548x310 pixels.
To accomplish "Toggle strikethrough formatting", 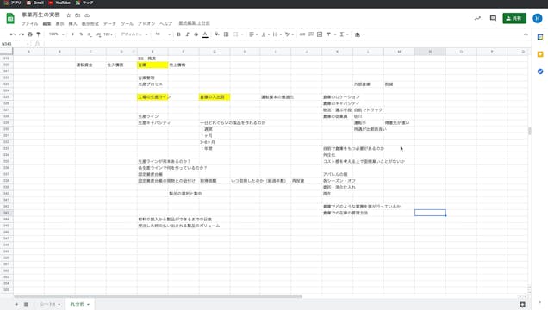I will (x=196, y=34).
